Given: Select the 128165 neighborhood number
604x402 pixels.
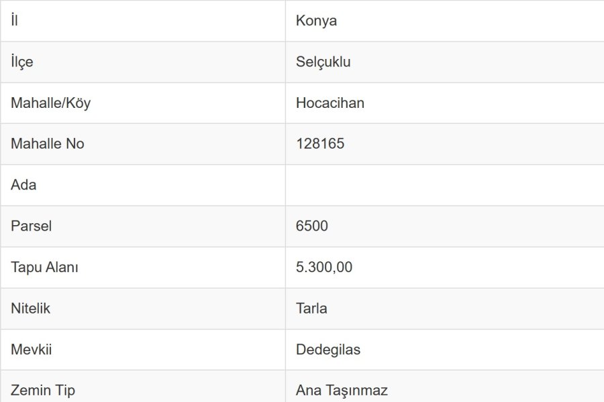Looking at the screenshot, I should (320, 144).
